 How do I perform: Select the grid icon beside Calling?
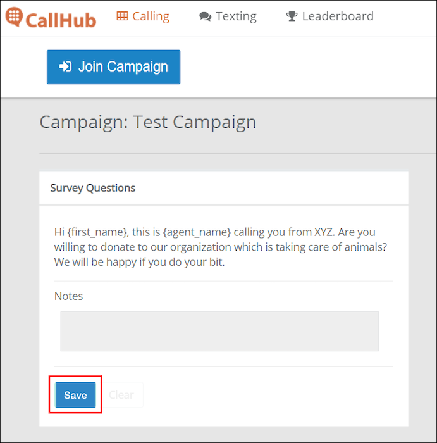pos(122,16)
